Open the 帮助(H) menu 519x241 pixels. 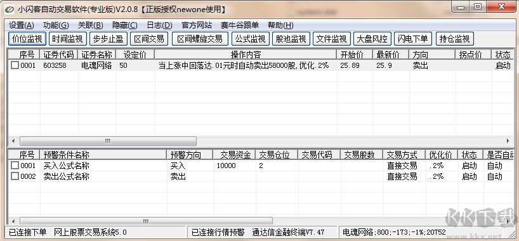pos(280,25)
